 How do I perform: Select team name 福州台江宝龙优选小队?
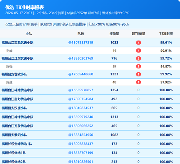click(x=17, y=43)
